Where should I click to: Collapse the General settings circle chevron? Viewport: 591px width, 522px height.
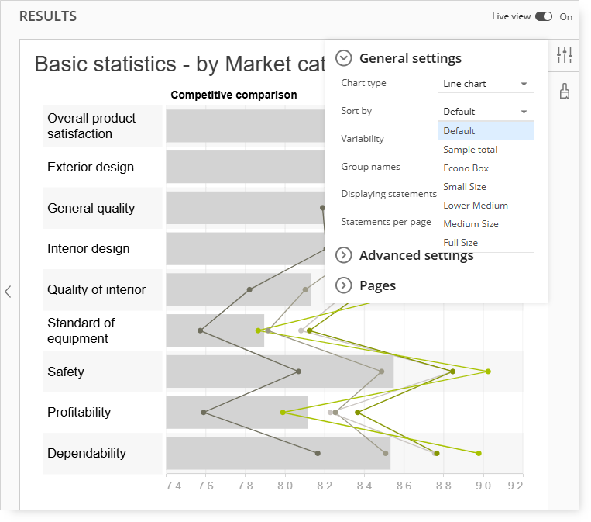point(344,58)
